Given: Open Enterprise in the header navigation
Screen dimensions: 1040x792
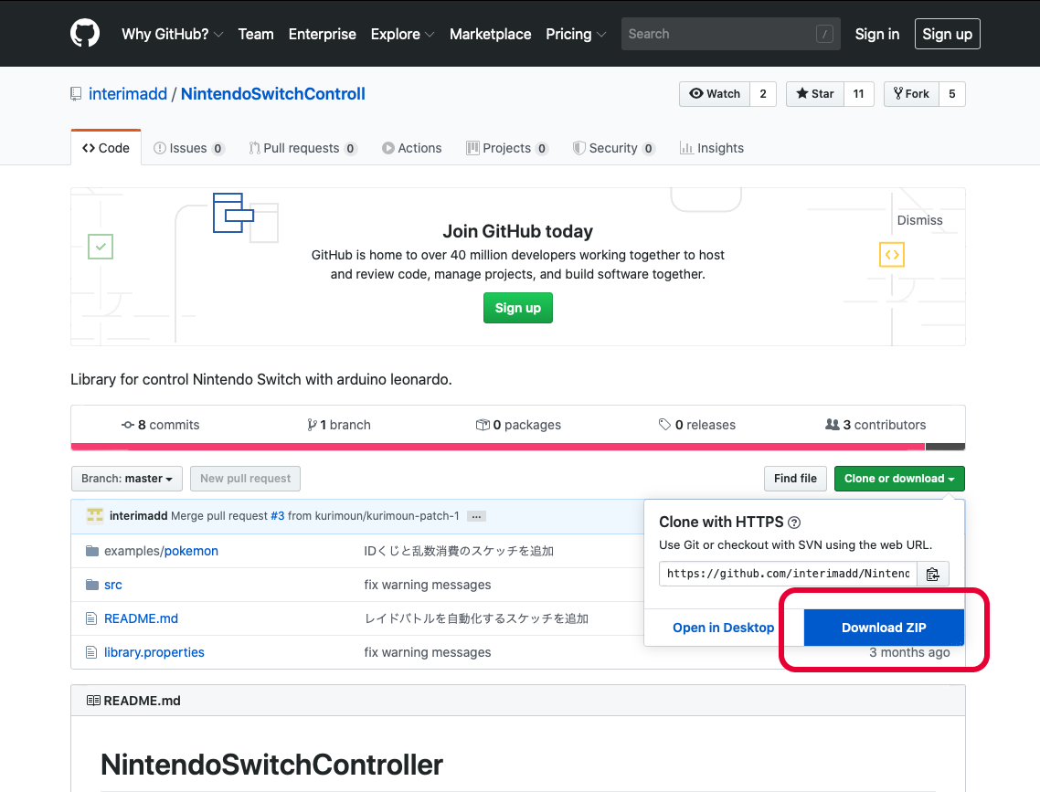Looking at the screenshot, I should tap(323, 34).
